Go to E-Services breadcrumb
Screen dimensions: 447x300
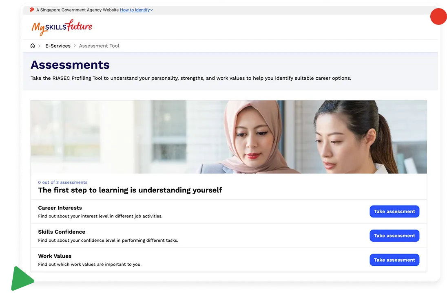point(58,46)
